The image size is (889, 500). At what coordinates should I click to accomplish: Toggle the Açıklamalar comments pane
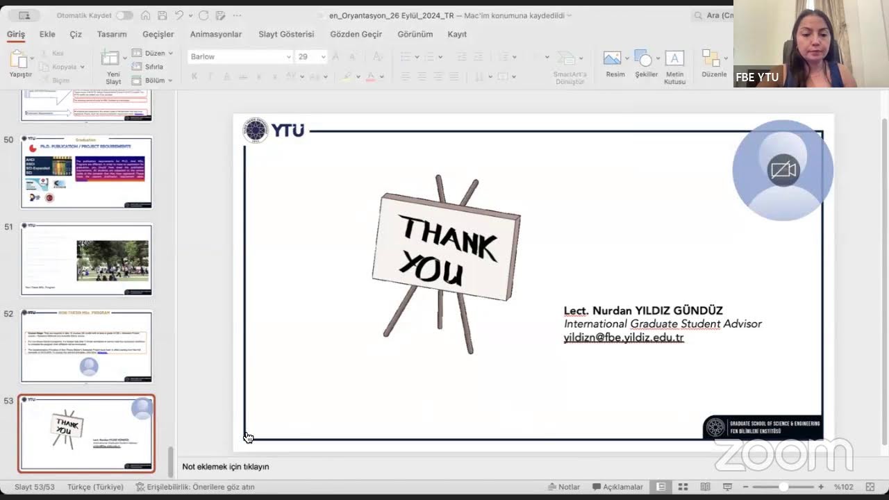coord(617,487)
